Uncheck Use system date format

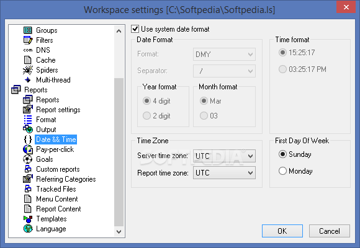[x=135, y=29]
